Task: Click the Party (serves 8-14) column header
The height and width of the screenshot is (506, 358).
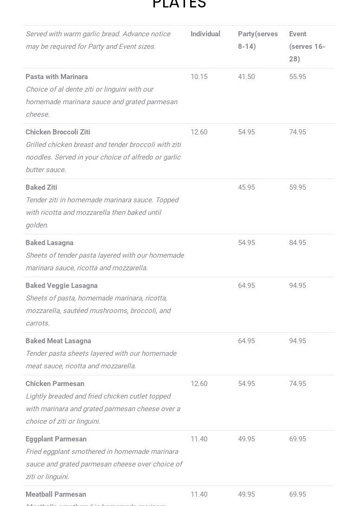Action: 258,40
